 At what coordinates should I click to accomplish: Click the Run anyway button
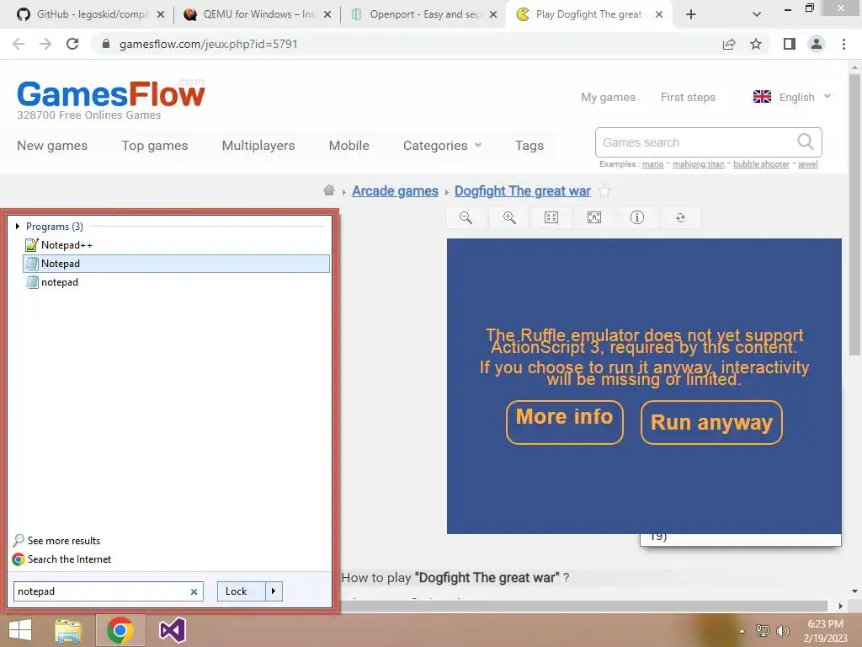pos(711,422)
